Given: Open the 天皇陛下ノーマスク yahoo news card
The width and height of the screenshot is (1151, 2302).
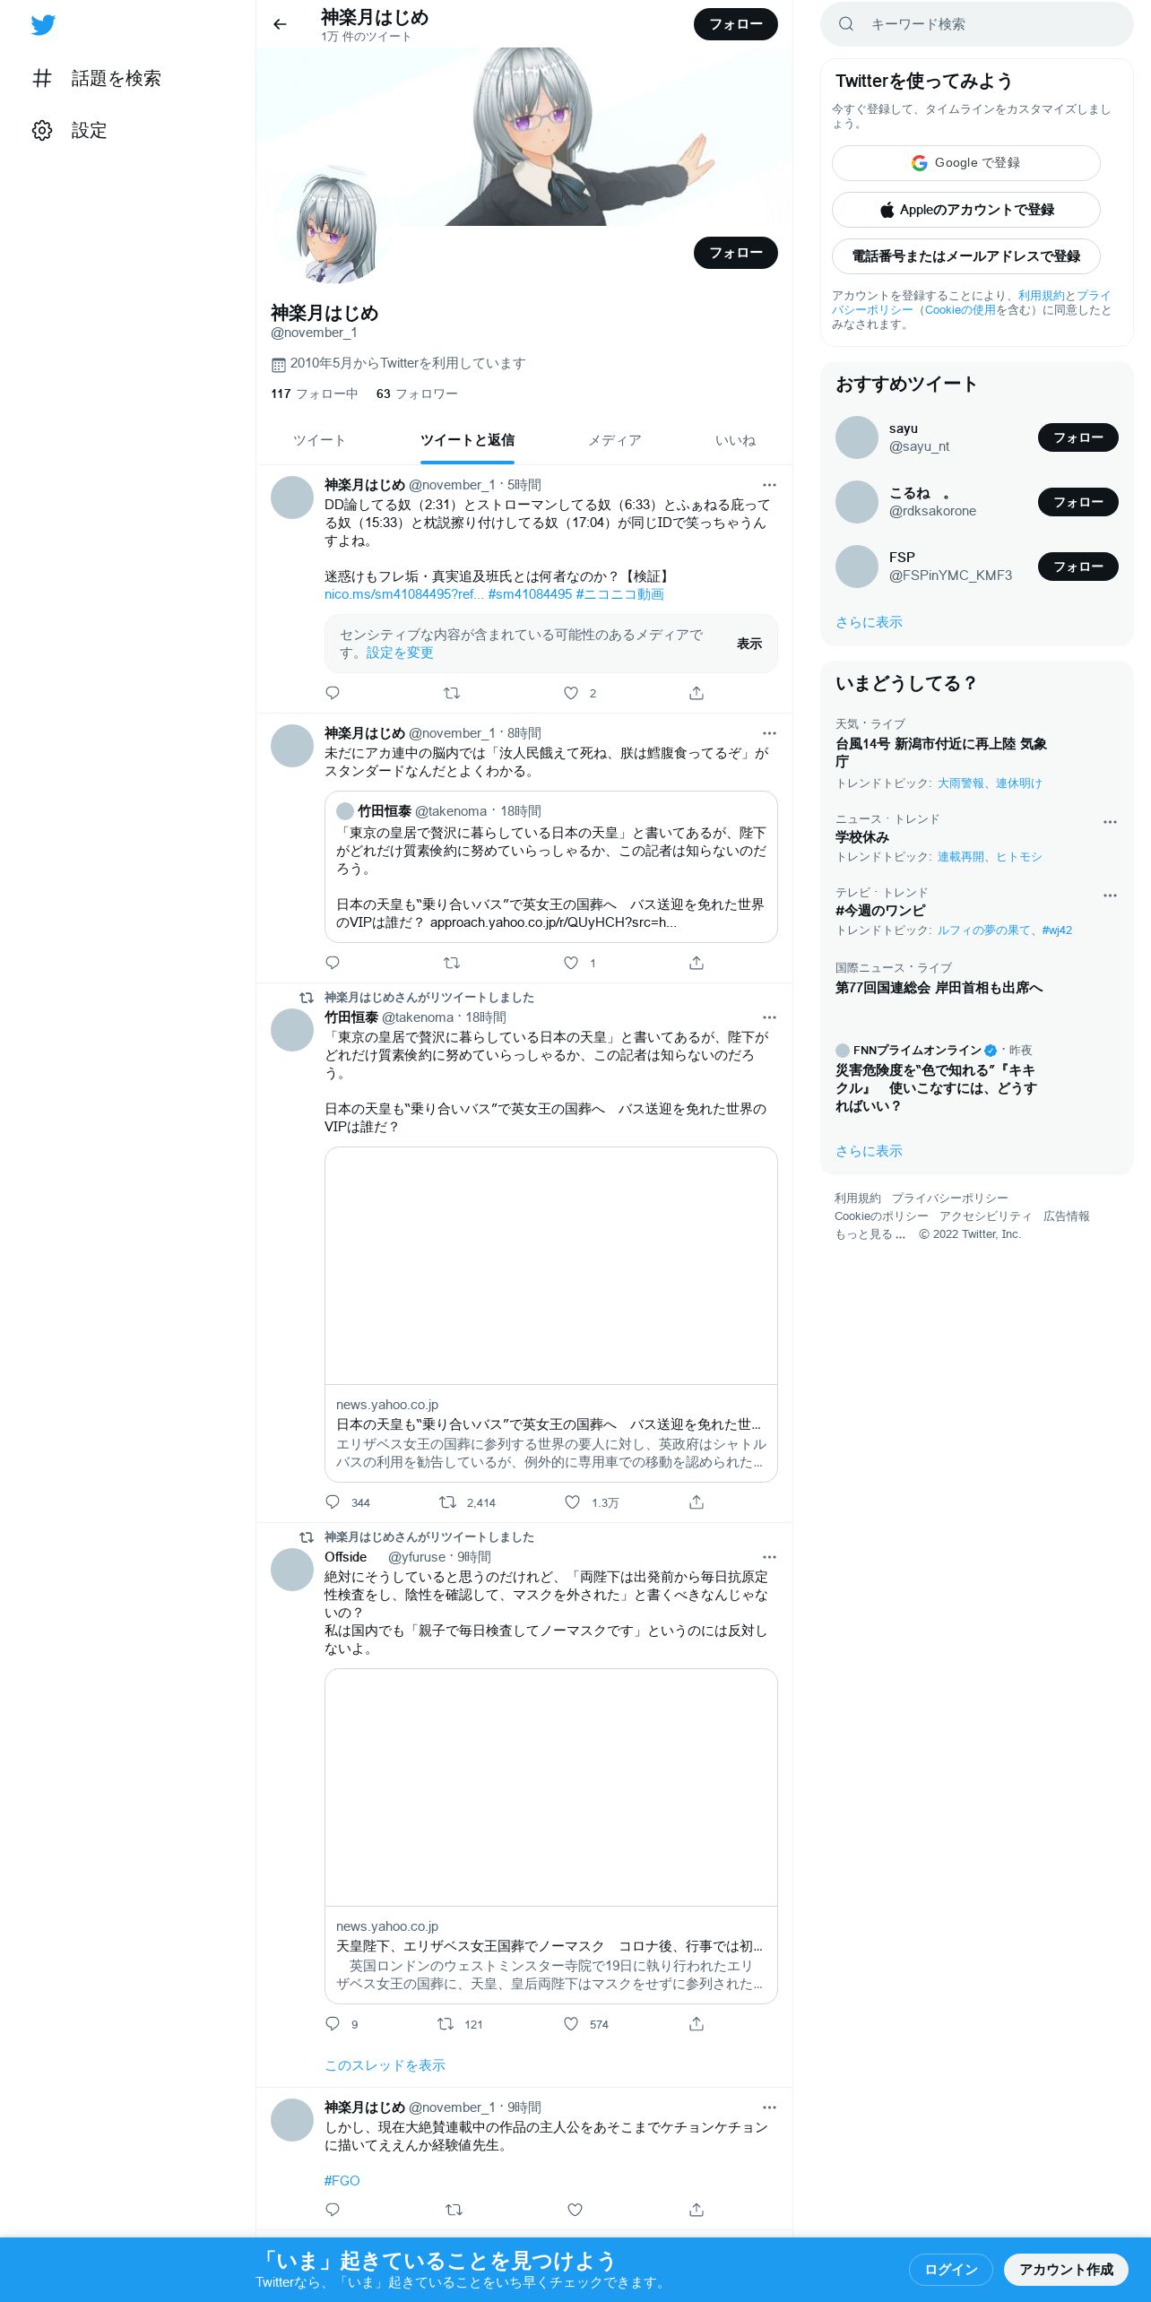Looking at the screenshot, I should tap(550, 1836).
